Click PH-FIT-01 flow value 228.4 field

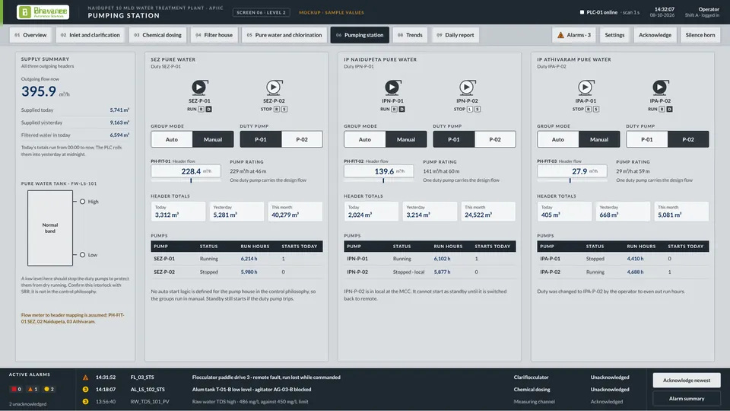click(186, 171)
